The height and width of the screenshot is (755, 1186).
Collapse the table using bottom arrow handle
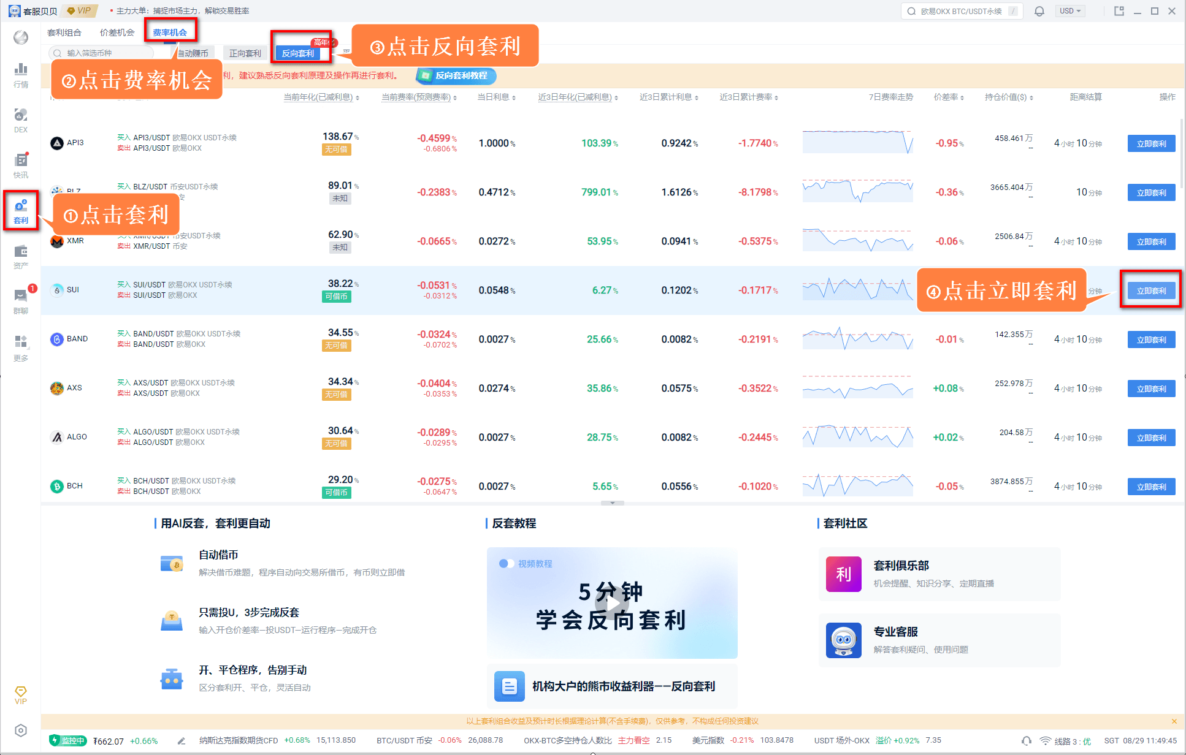tap(612, 503)
